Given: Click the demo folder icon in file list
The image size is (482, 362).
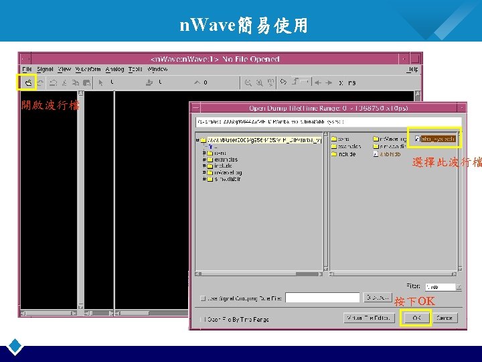Looking at the screenshot, I should pyautogui.click(x=334, y=139).
